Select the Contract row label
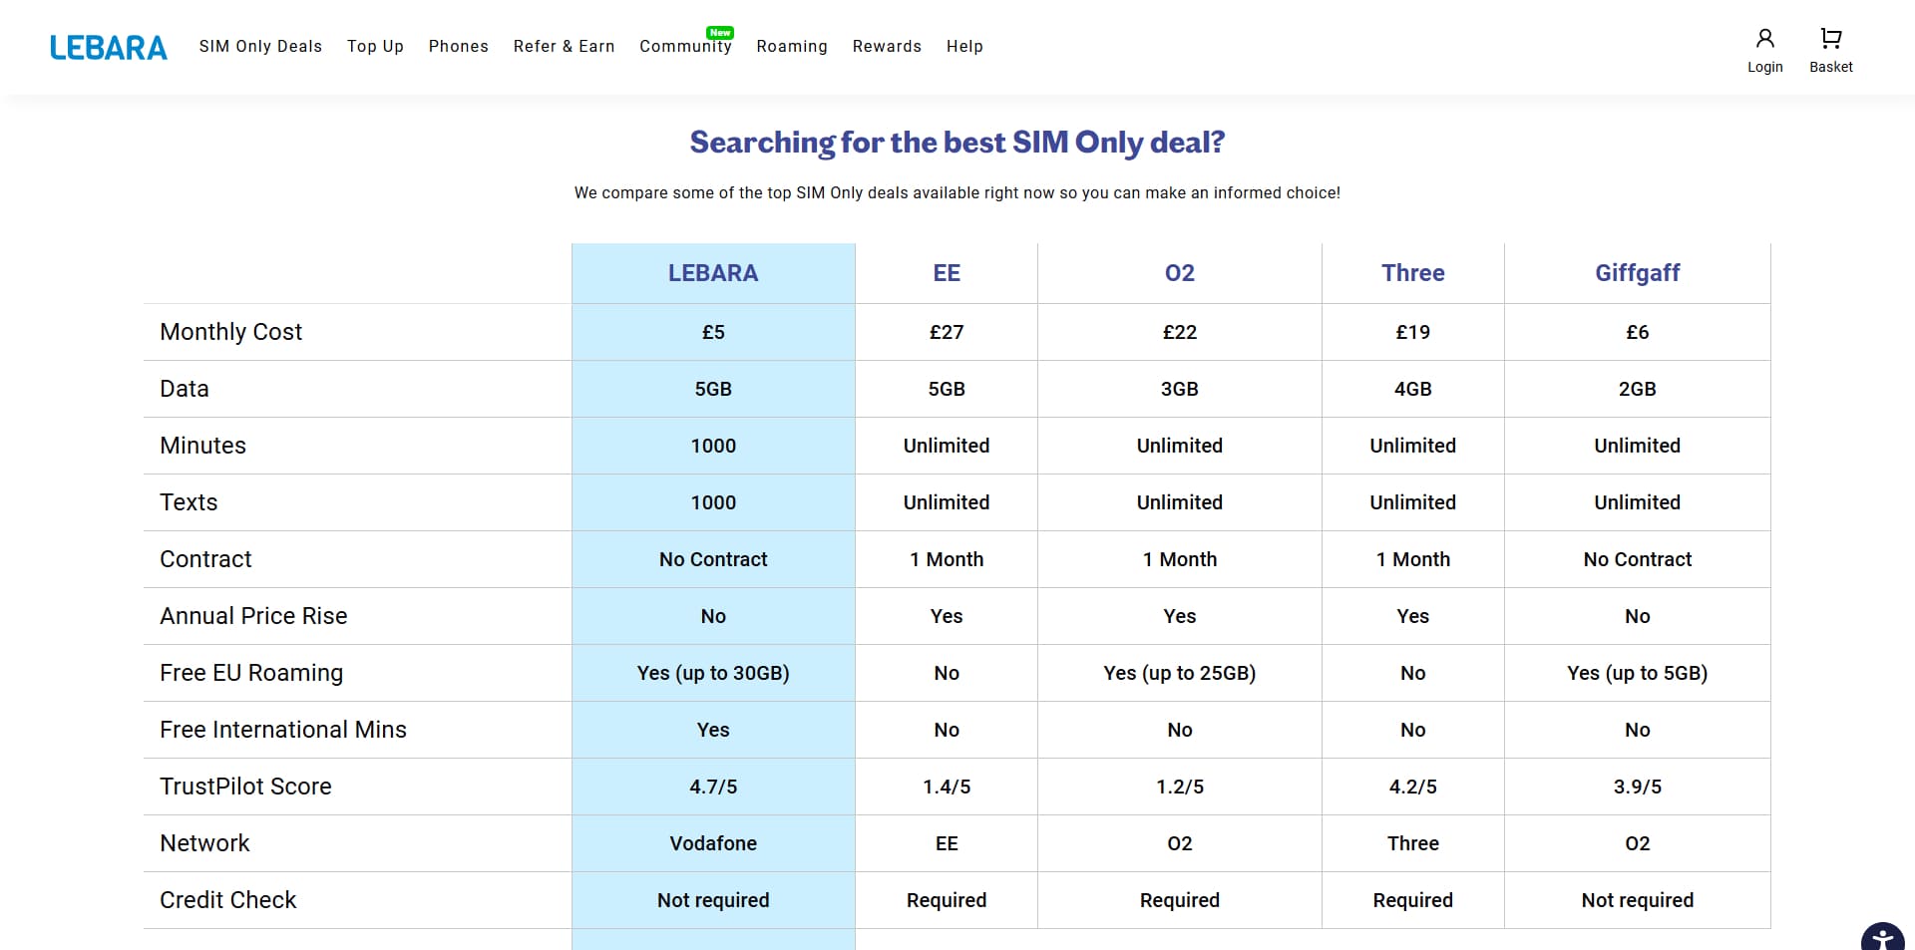 [205, 559]
